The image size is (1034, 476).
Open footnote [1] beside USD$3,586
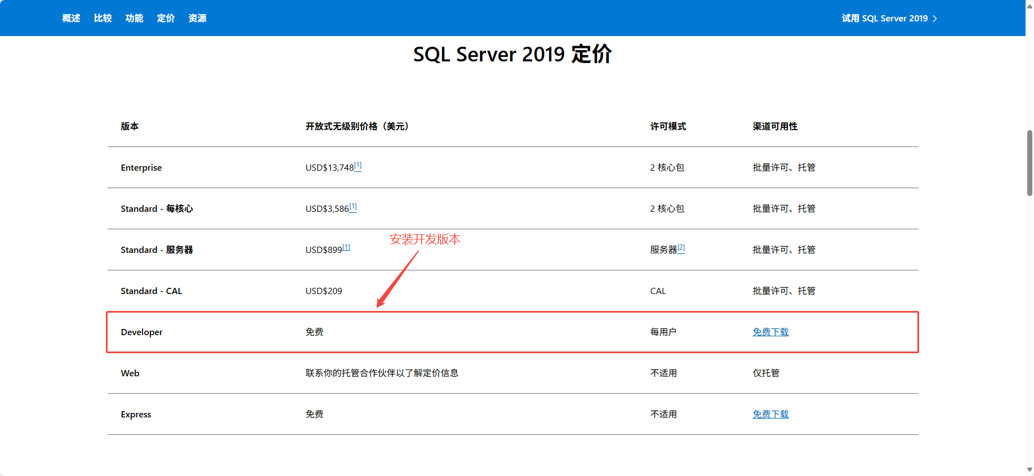(353, 207)
